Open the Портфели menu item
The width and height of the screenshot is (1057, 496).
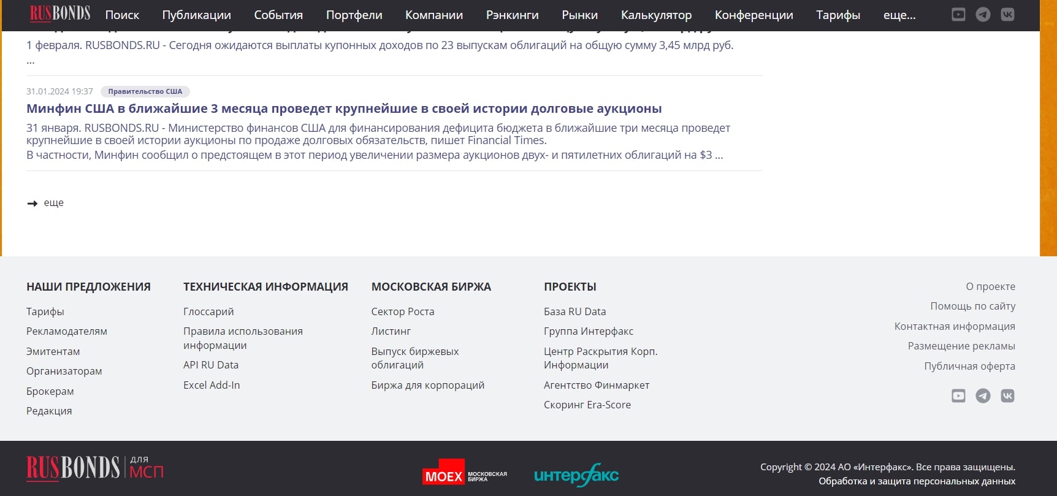[x=354, y=15]
